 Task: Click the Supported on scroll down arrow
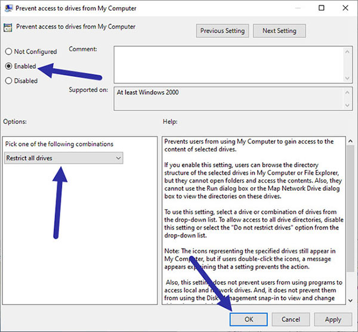pos(347,106)
